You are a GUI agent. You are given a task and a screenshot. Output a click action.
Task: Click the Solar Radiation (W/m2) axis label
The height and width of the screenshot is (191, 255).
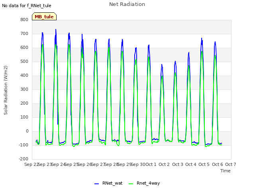[x=6, y=90]
